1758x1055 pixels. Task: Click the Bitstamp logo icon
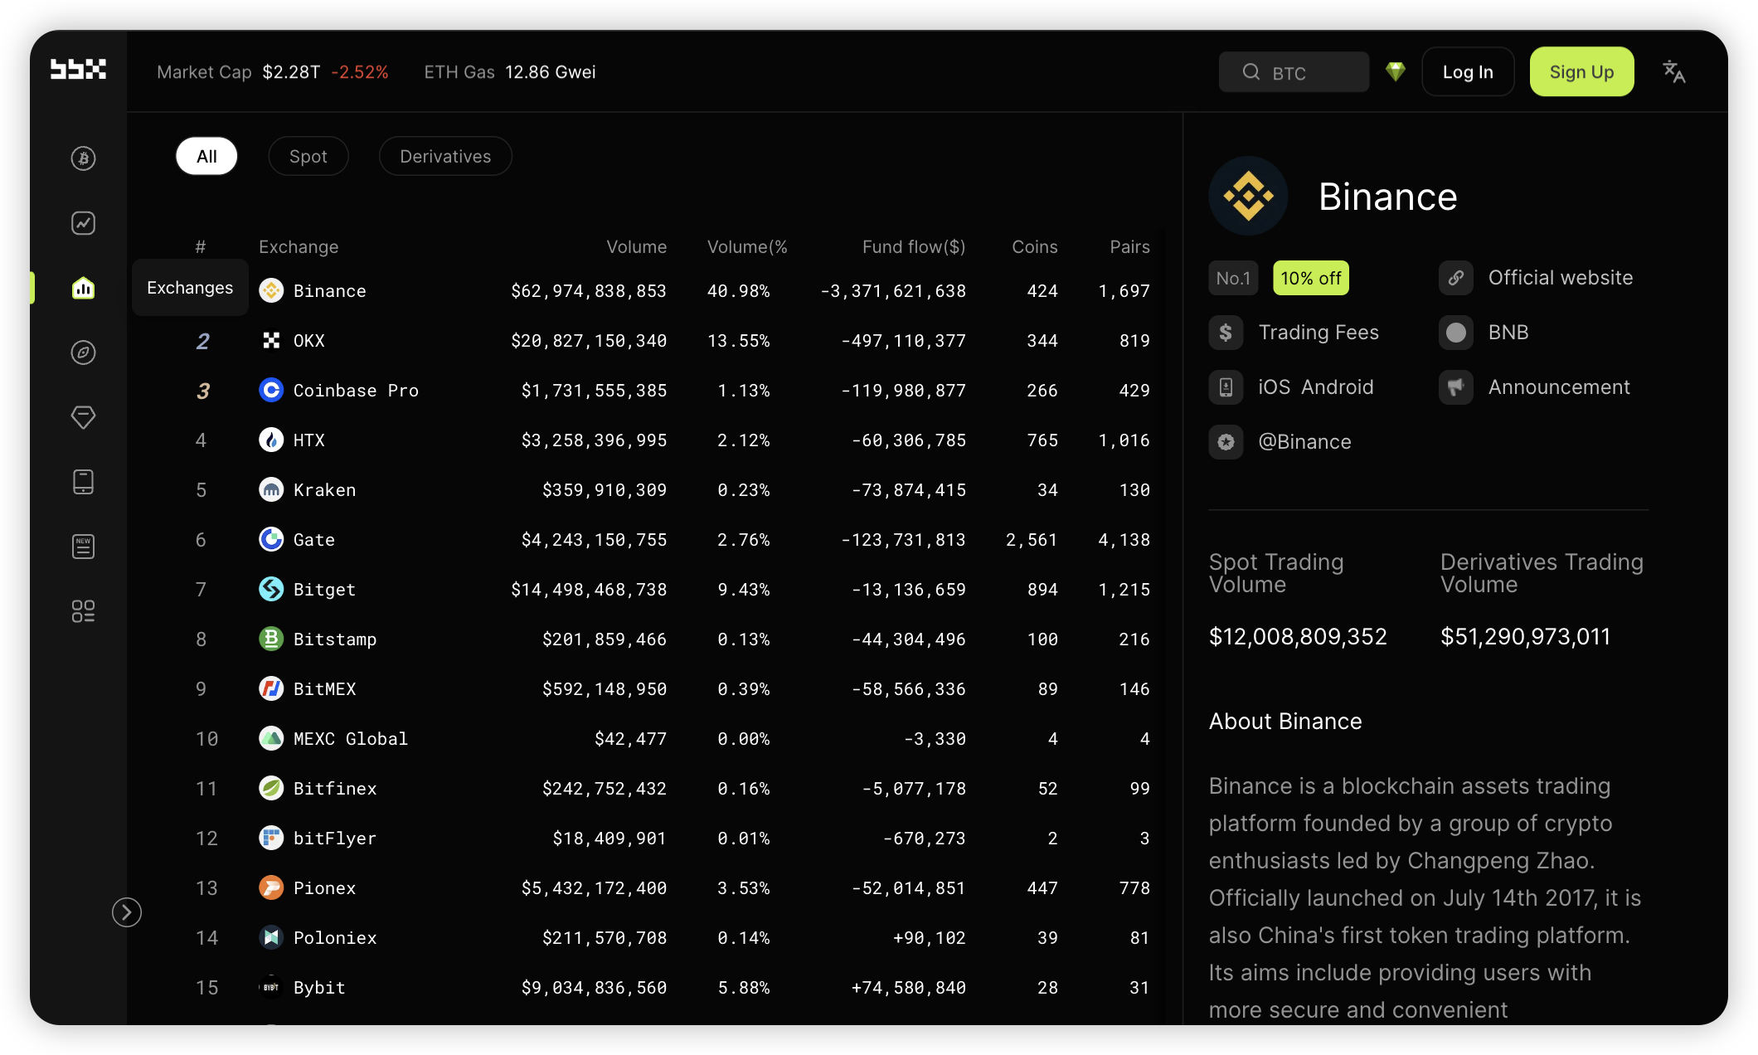271,639
